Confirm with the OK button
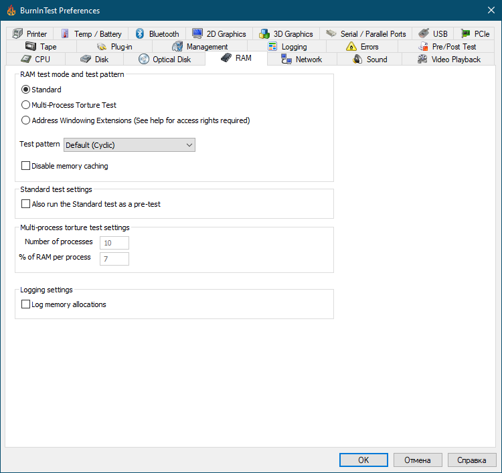502x473 pixels. [363, 460]
